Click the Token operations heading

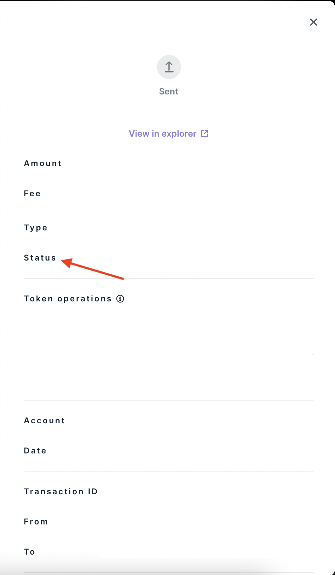68,299
